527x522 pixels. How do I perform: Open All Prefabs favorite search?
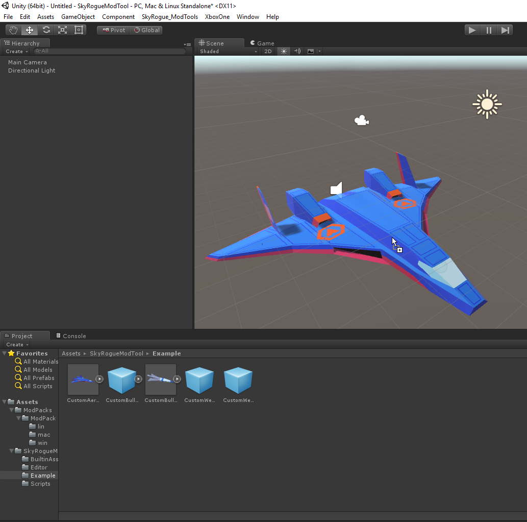click(x=35, y=378)
